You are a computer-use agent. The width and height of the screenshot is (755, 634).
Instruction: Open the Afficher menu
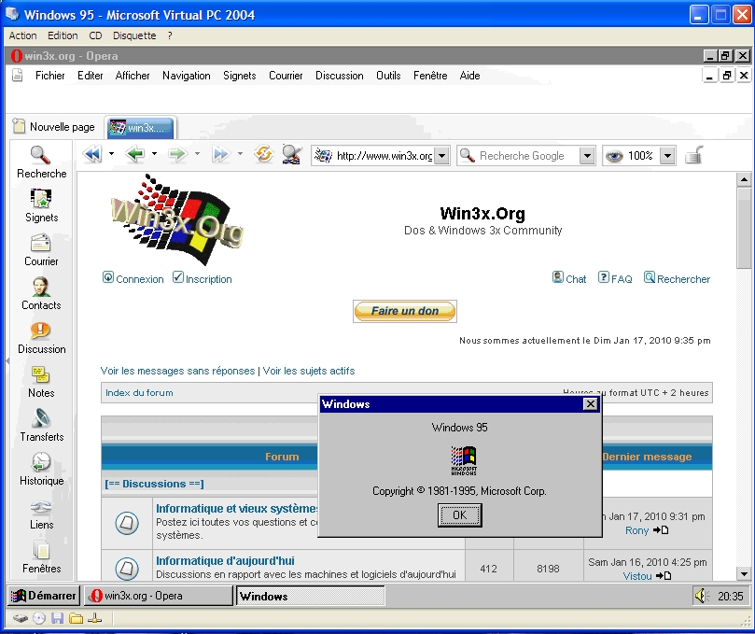(x=133, y=76)
